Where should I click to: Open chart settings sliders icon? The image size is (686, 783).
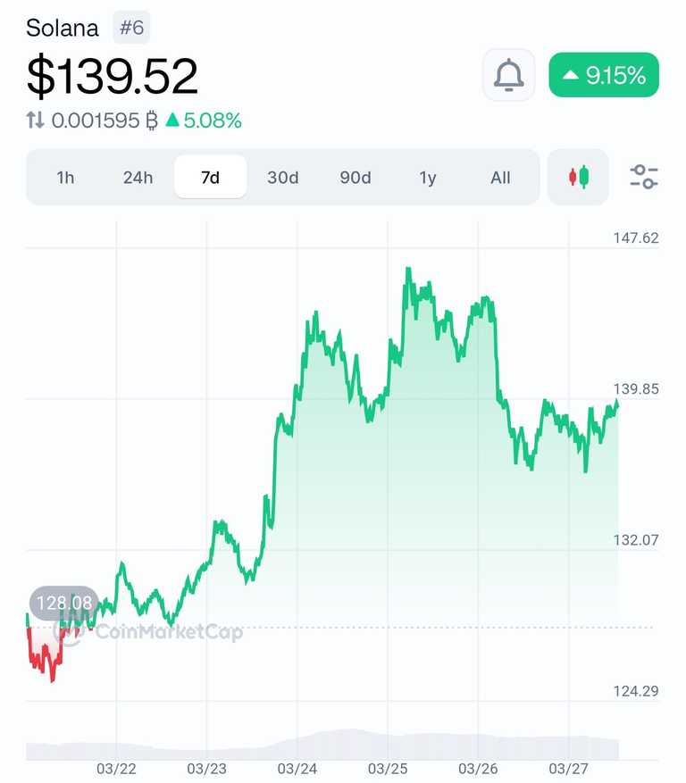pos(643,177)
